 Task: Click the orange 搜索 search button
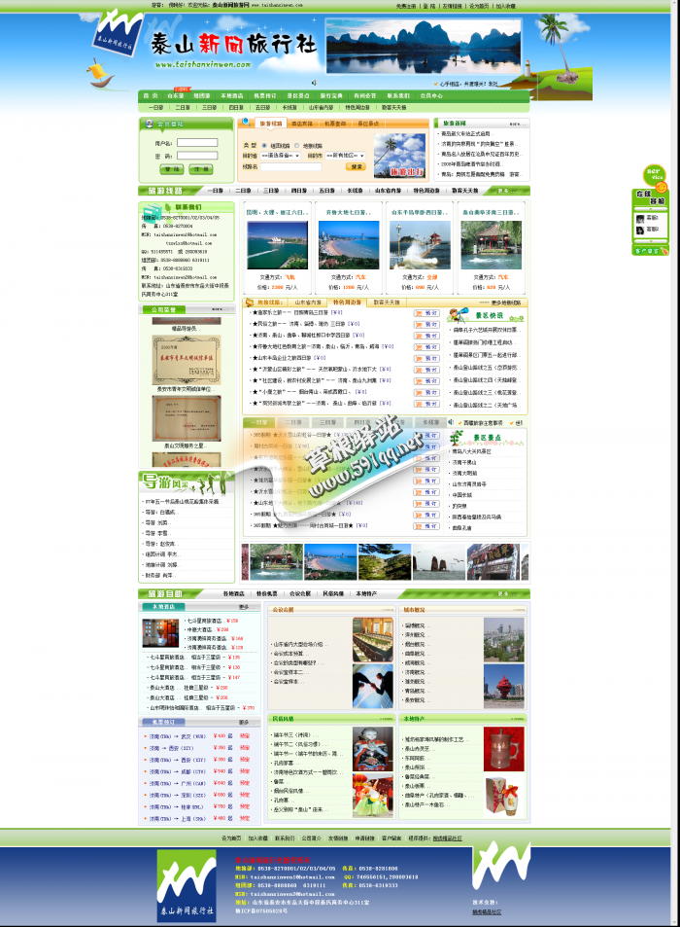356,166
